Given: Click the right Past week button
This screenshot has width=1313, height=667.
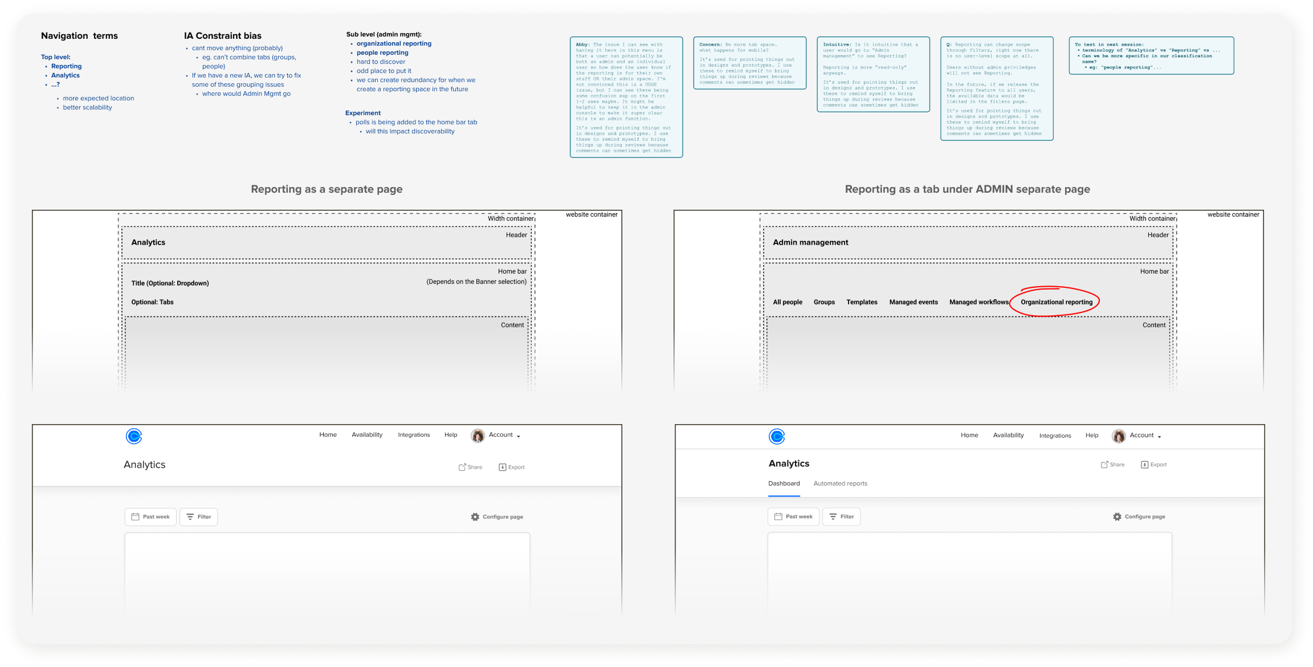Looking at the screenshot, I should pos(793,516).
